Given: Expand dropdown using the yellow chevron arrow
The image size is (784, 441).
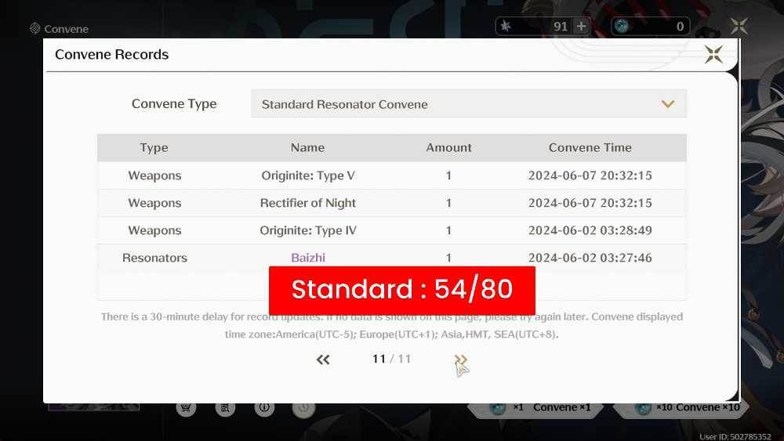Looking at the screenshot, I should point(667,104).
